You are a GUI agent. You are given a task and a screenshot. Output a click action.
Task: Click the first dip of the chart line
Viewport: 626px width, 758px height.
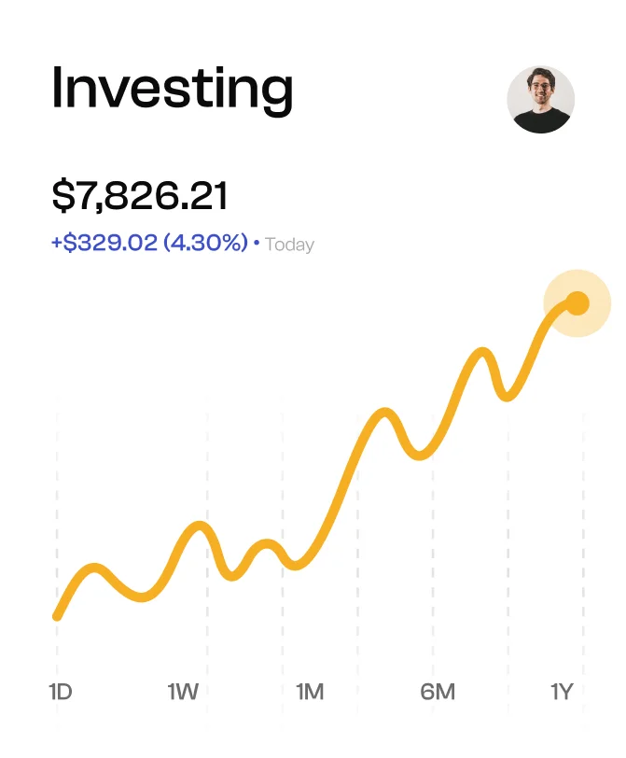tap(142, 597)
